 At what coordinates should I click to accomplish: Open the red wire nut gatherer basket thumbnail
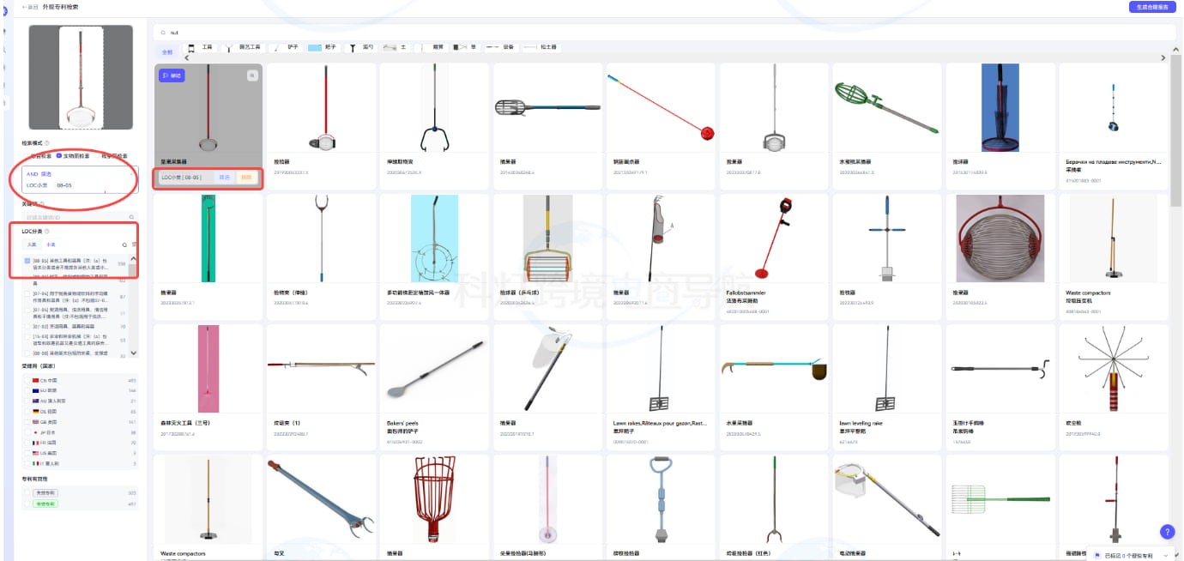[999, 238]
